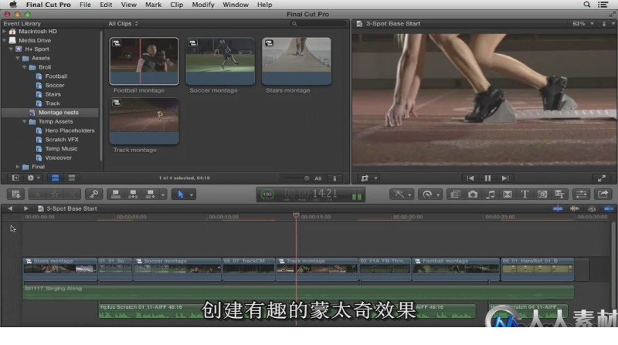Open the Window menu
This screenshot has height=345, width=618.
pyautogui.click(x=236, y=5)
